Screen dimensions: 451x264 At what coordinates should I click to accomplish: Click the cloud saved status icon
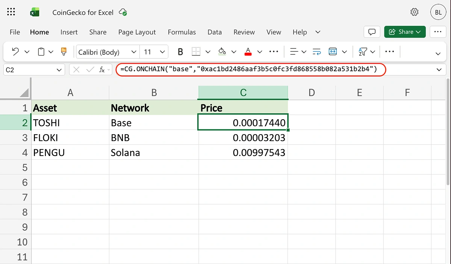(x=123, y=12)
